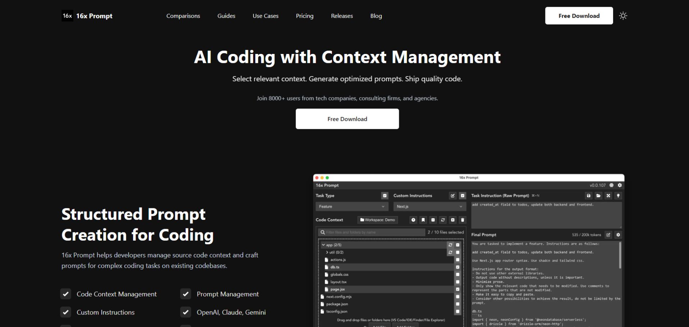Check the globals.css file checkbox

tap(458, 274)
